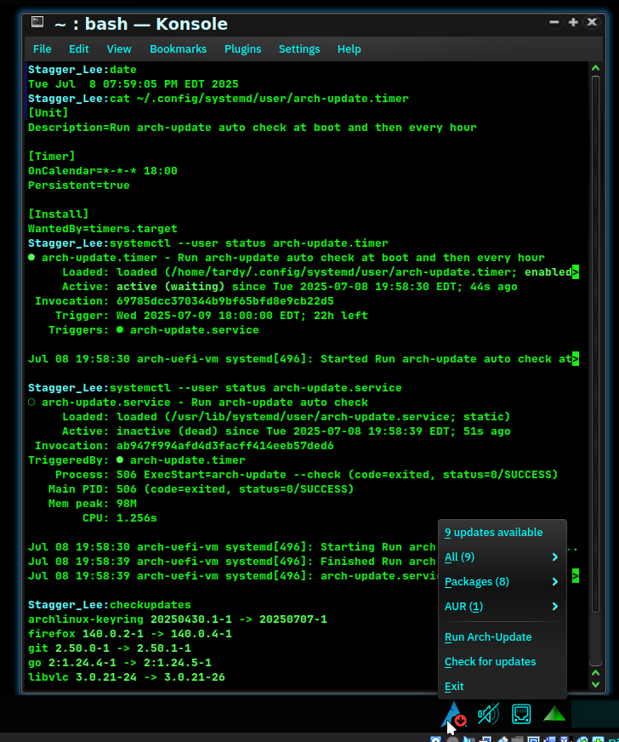
Task: Click the 'Trigger: Wed 2025-07-09 18:00:00 EDT' line
Action: coord(212,316)
